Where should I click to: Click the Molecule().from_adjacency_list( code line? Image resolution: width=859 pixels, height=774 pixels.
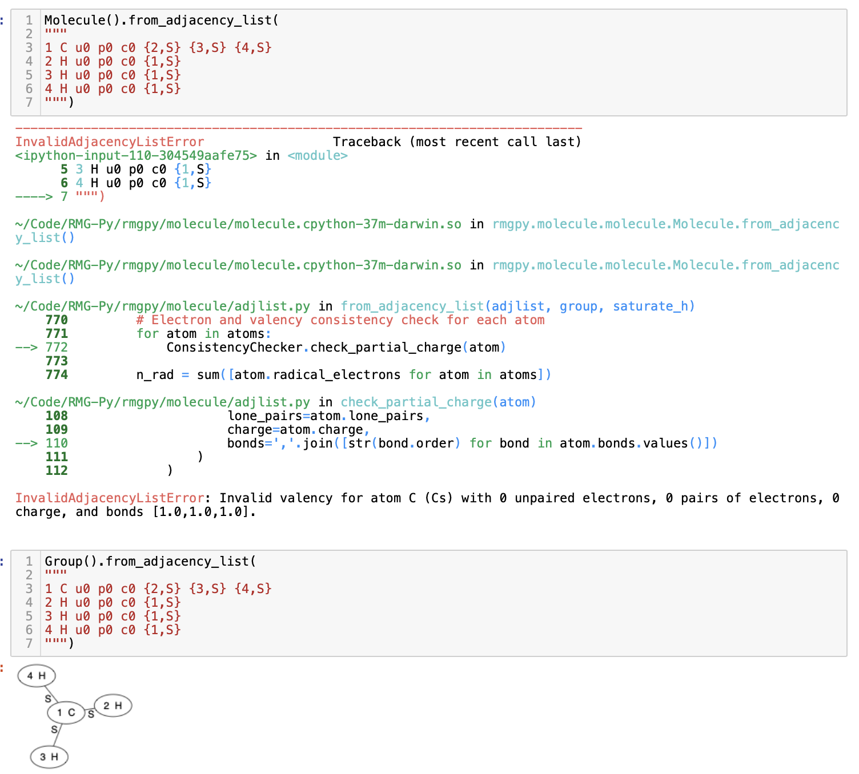click(x=162, y=21)
